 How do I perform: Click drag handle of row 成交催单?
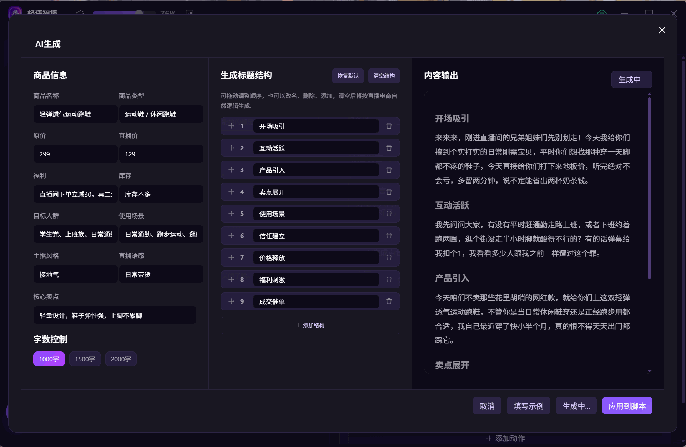point(231,301)
